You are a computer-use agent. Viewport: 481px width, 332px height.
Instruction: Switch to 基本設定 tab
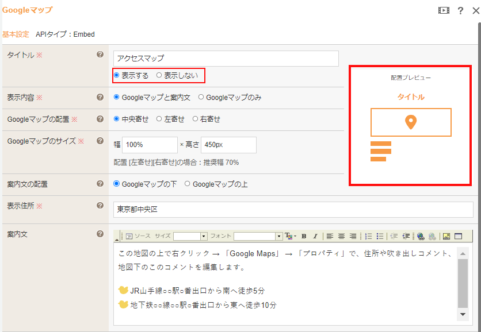tap(16, 34)
